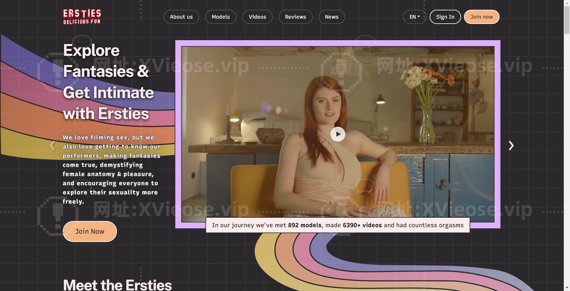Open the News menu item
This screenshot has width=570, height=291.
pos(332,17)
